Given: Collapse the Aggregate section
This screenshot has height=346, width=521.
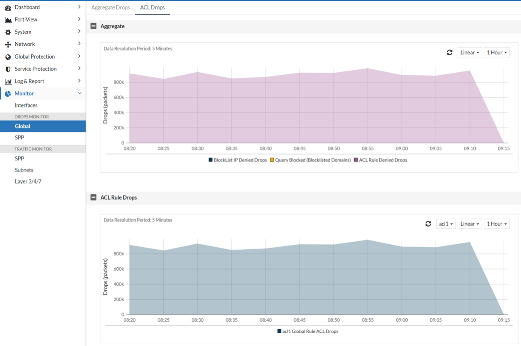Looking at the screenshot, I should pyautogui.click(x=93, y=26).
